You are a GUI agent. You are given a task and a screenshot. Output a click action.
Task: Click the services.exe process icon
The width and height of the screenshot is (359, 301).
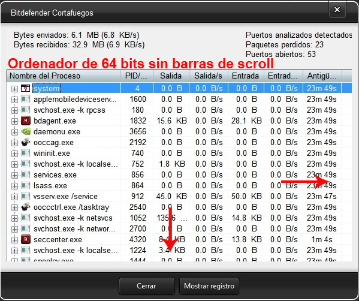[25, 174]
